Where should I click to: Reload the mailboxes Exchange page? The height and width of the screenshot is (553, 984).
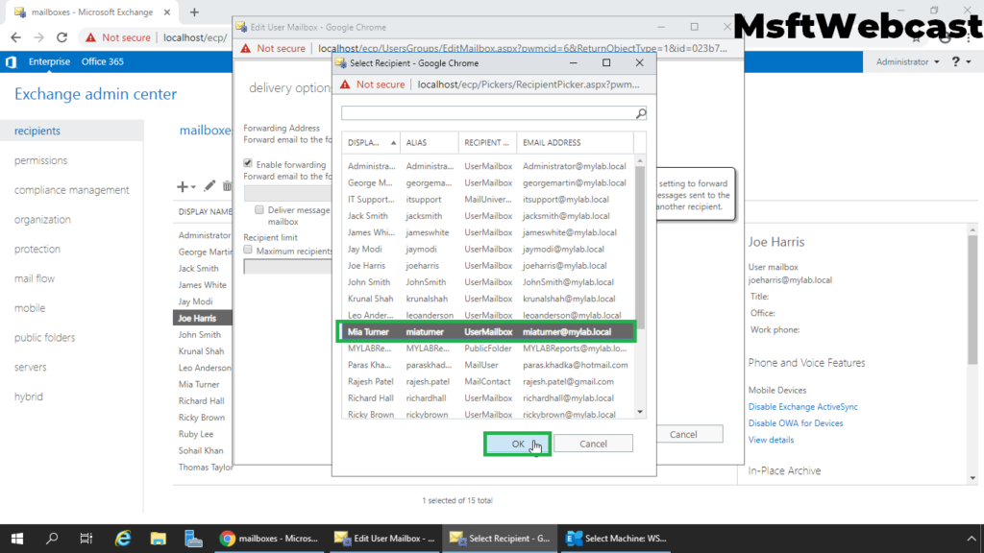[x=61, y=37]
